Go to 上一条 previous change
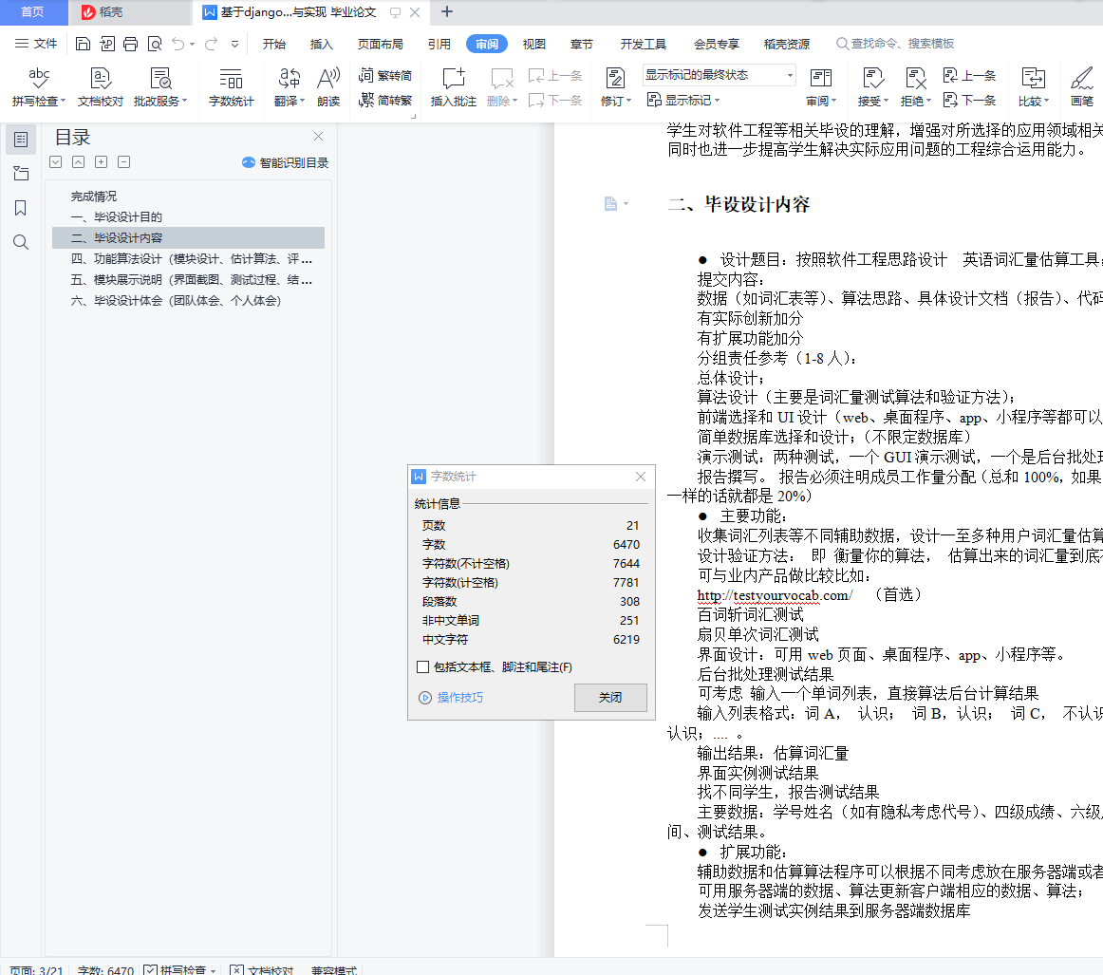1103x975 pixels. click(969, 75)
